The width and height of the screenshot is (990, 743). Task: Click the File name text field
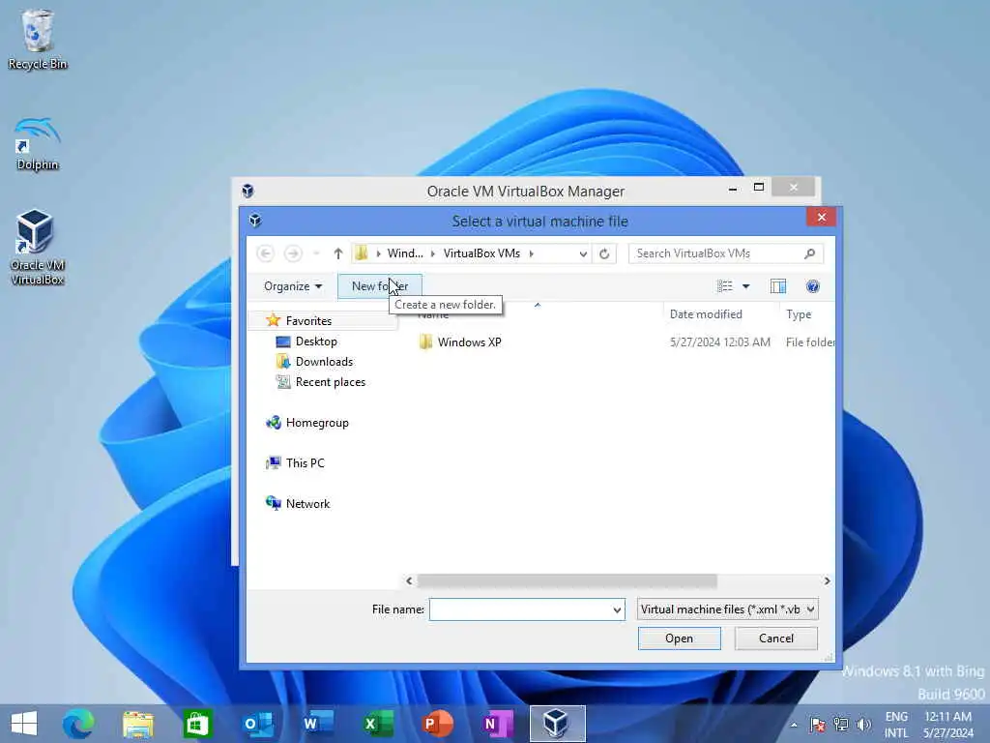520,609
